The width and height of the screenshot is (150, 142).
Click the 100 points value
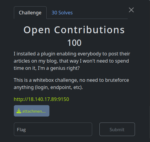coord(74,43)
